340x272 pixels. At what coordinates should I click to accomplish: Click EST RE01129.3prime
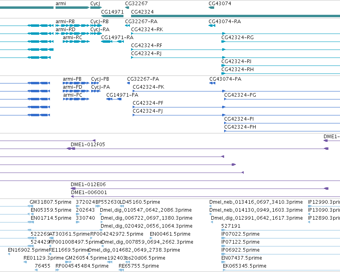point(44,258)
